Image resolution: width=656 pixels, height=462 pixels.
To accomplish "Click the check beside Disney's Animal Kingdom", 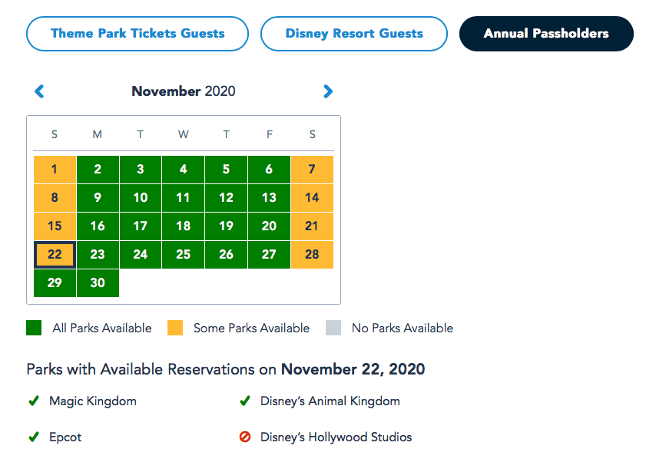I will pos(245,401).
